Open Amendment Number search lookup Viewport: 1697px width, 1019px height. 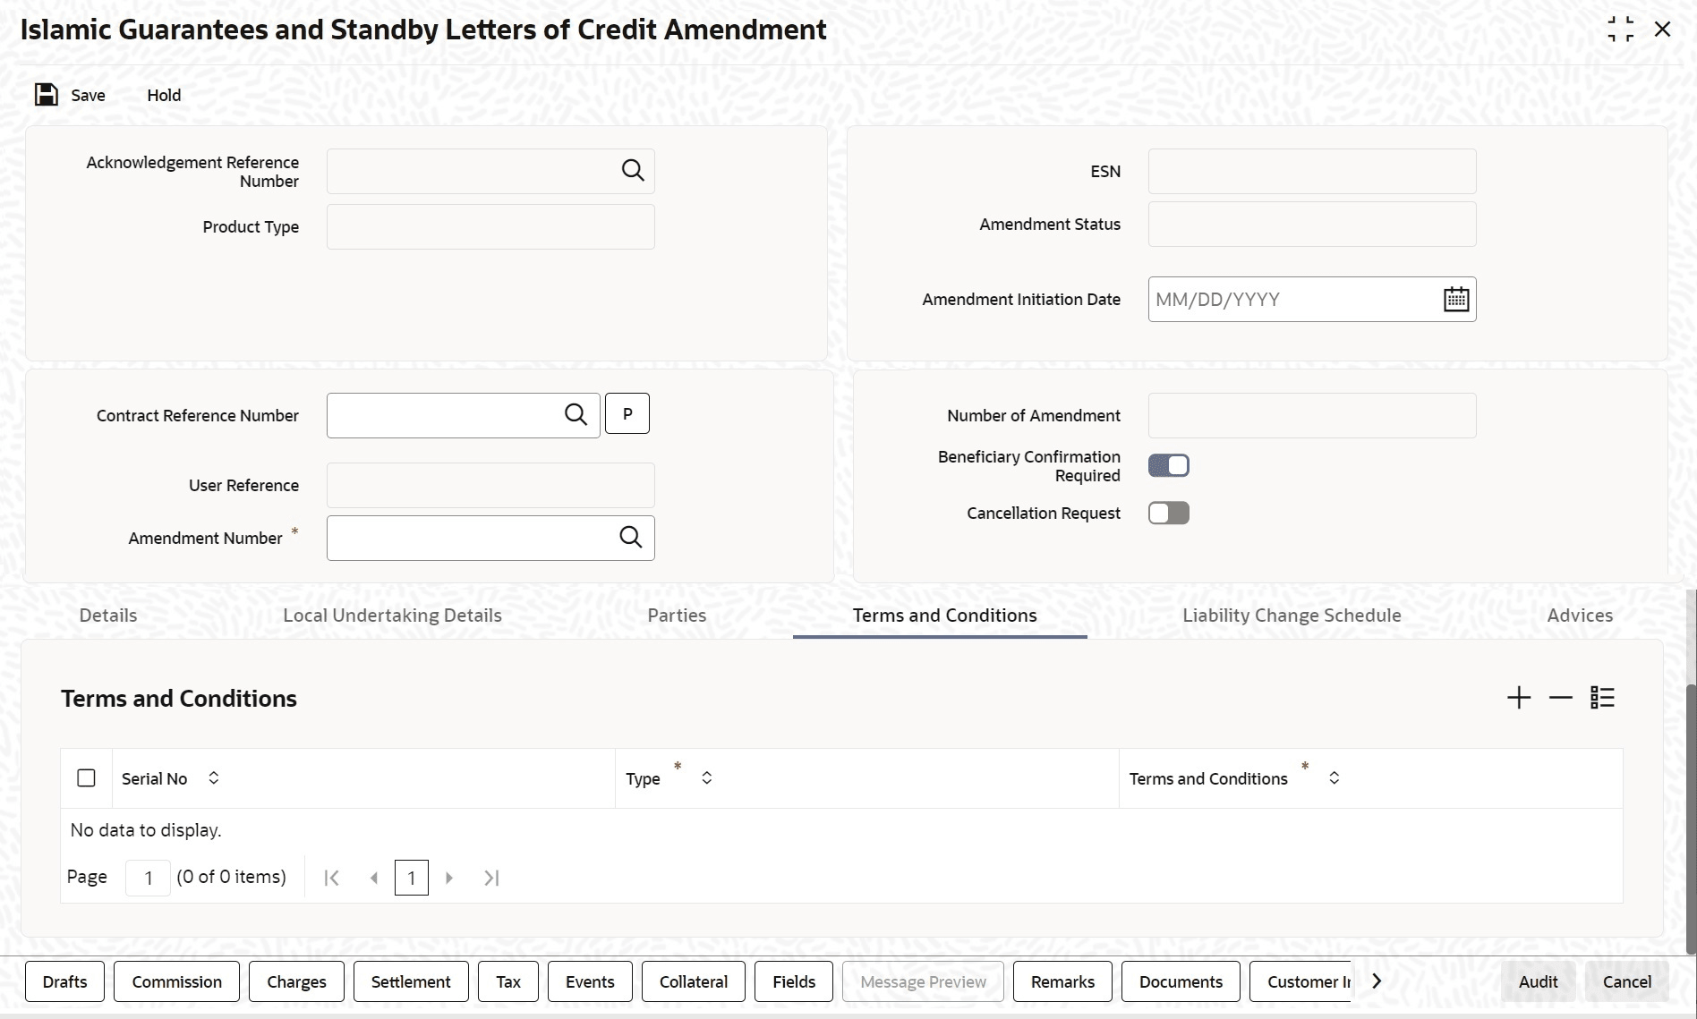pos(631,537)
